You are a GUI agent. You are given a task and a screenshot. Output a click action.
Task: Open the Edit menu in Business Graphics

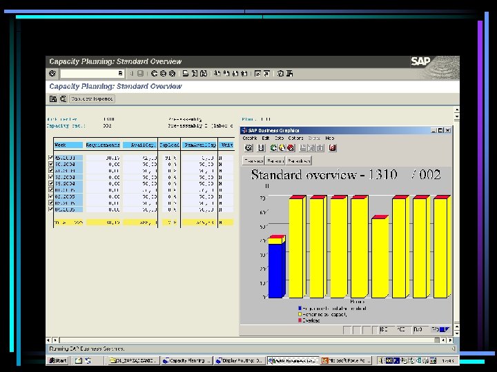tap(266, 138)
